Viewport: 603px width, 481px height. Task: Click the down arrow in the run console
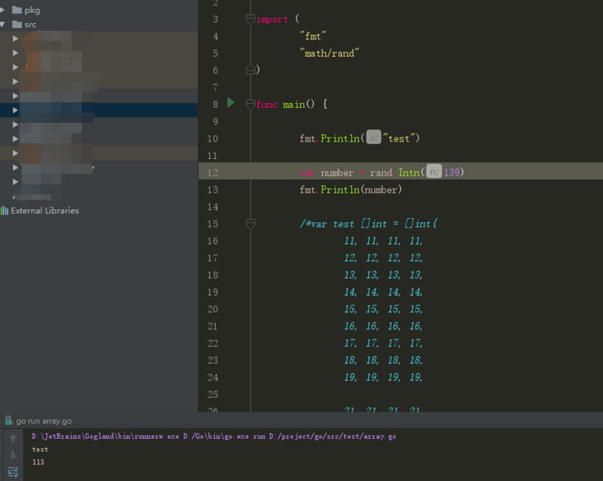(x=13, y=455)
